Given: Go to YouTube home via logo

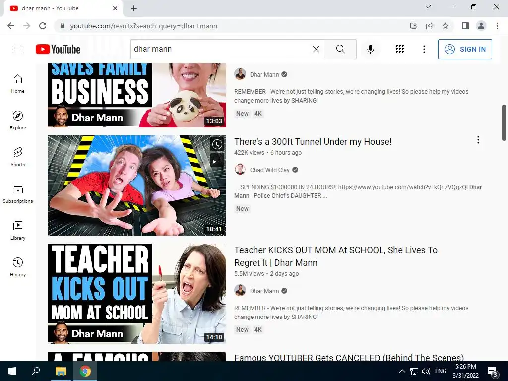Looking at the screenshot, I should coord(58,49).
